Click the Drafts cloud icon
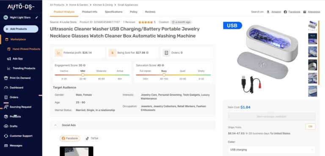 pos(6,126)
